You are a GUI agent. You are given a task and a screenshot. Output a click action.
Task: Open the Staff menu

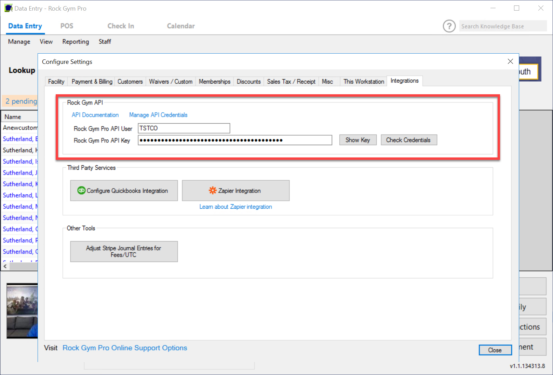tap(105, 42)
